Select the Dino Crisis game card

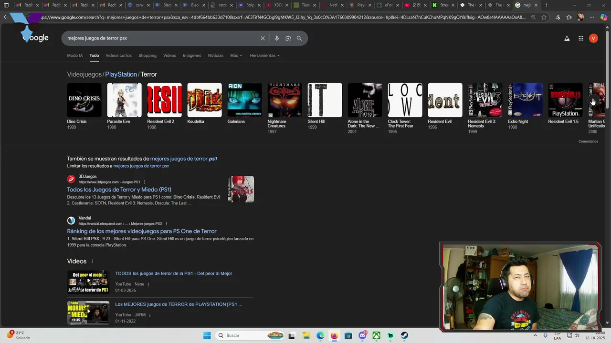coord(84,106)
